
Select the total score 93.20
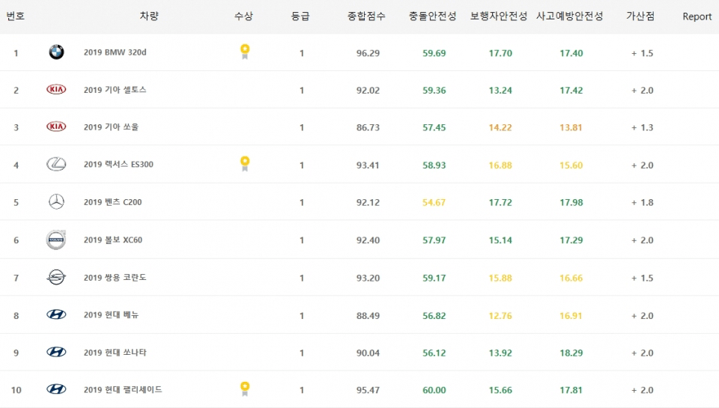tap(368, 278)
